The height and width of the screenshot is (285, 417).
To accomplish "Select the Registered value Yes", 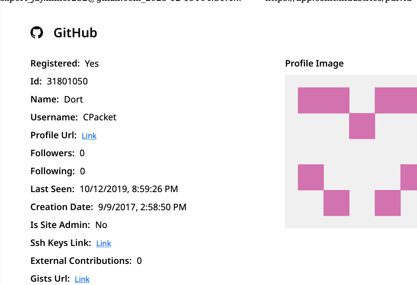I will tap(92, 64).
